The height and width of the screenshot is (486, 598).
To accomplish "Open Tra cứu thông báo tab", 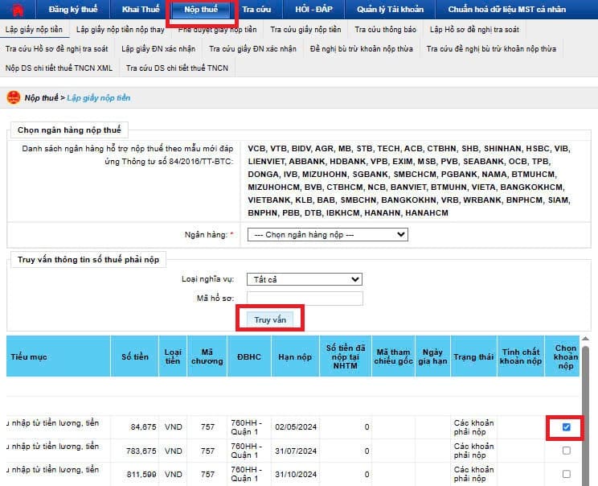I will [x=385, y=30].
